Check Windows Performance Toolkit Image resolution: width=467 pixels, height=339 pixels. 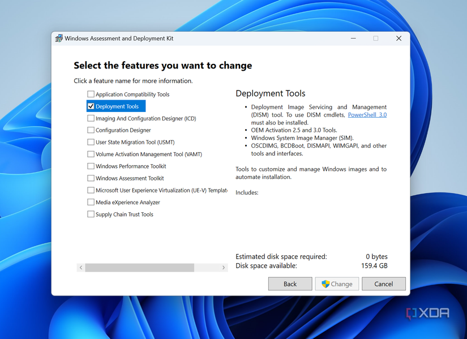coord(91,166)
